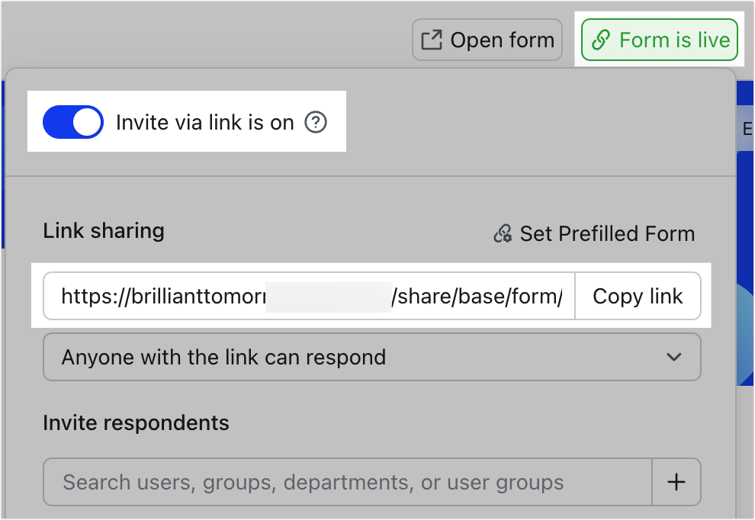Viewport: 755px width, 520px height.
Task: Disable the Invite via link toggle
Action: 73,122
